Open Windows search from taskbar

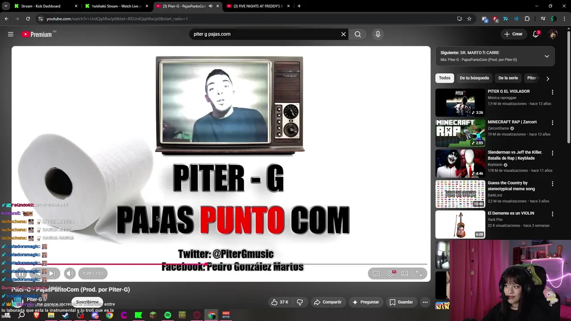point(21,315)
